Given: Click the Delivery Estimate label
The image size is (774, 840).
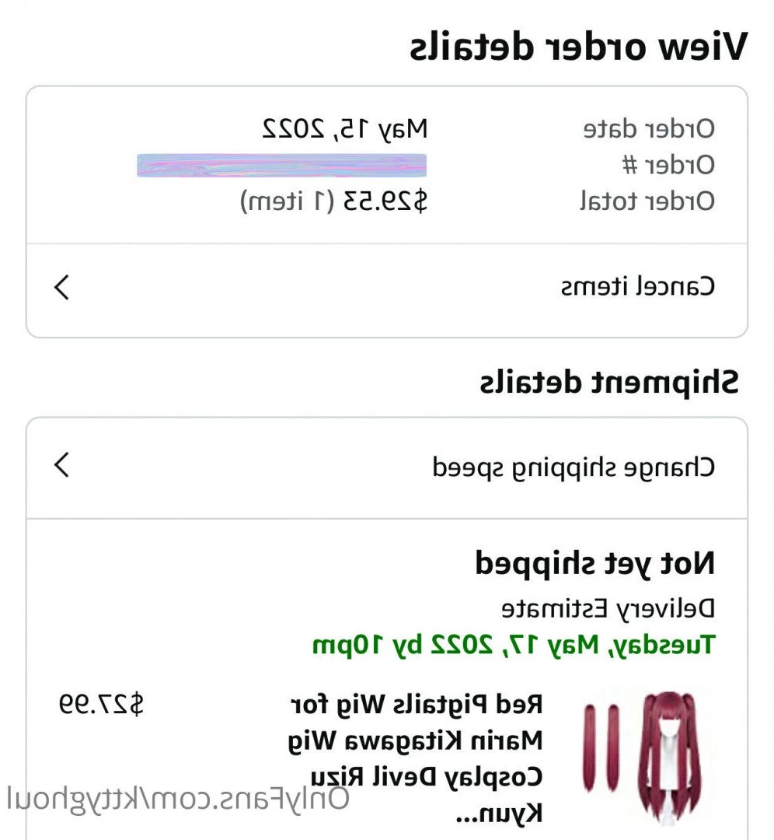Looking at the screenshot, I should pos(608,608).
